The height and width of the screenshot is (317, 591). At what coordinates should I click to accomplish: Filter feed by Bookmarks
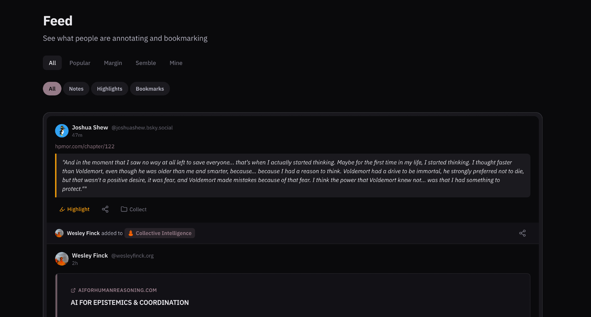pos(150,89)
